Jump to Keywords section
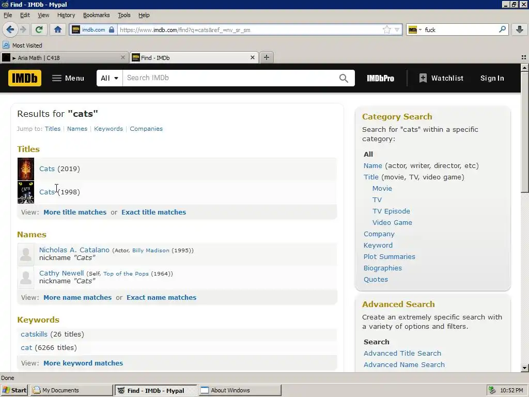 [108, 129]
